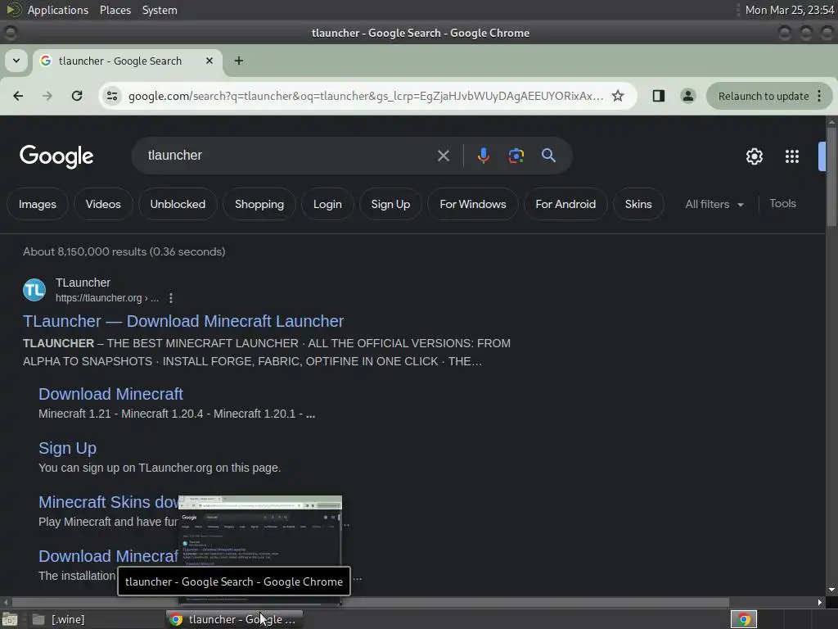Open TLauncher — Download Minecraft Launcher result
Image resolution: width=838 pixels, height=629 pixels.
tap(183, 321)
